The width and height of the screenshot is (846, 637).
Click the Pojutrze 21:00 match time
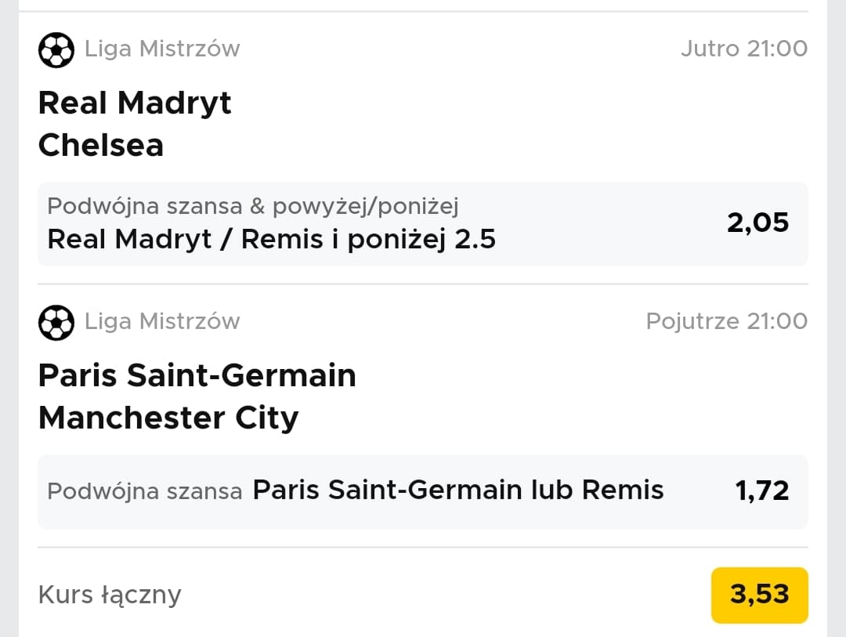coord(726,321)
